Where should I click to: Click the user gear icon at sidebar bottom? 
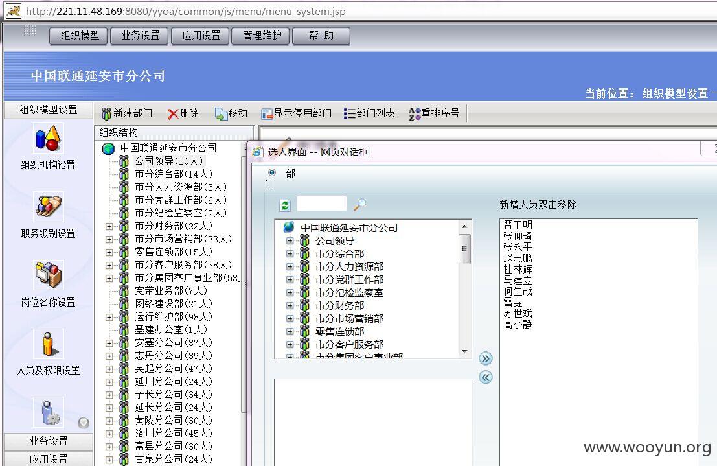click(x=48, y=412)
